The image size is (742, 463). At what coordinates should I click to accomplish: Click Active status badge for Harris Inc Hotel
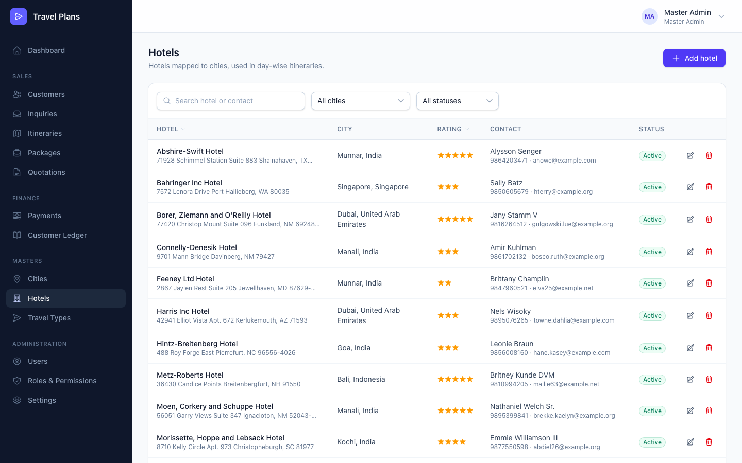pos(652,316)
